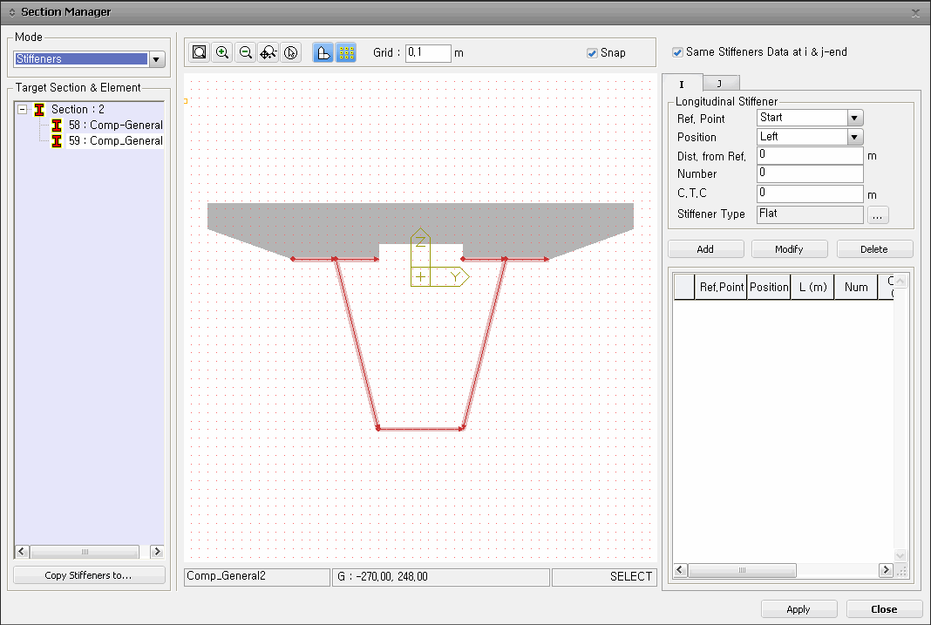Click the Z axis marker in canvas
The image size is (931, 625).
pyautogui.click(x=420, y=241)
